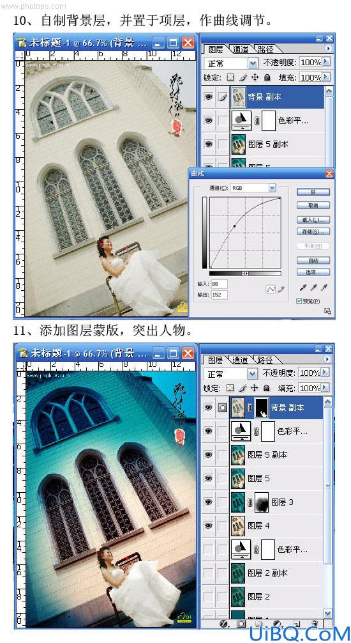Click the 好 (OK) button in the Curves dialog

[x=313, y=192]
